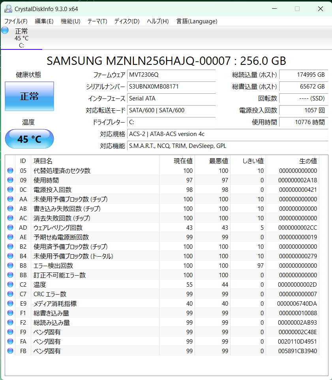Image resolution: width=332 pixels, height=380 pixels.
Task: Click the 対応機能 field S.M.A.R.T., NCQ, TRIM
Action: click(227, 146)
